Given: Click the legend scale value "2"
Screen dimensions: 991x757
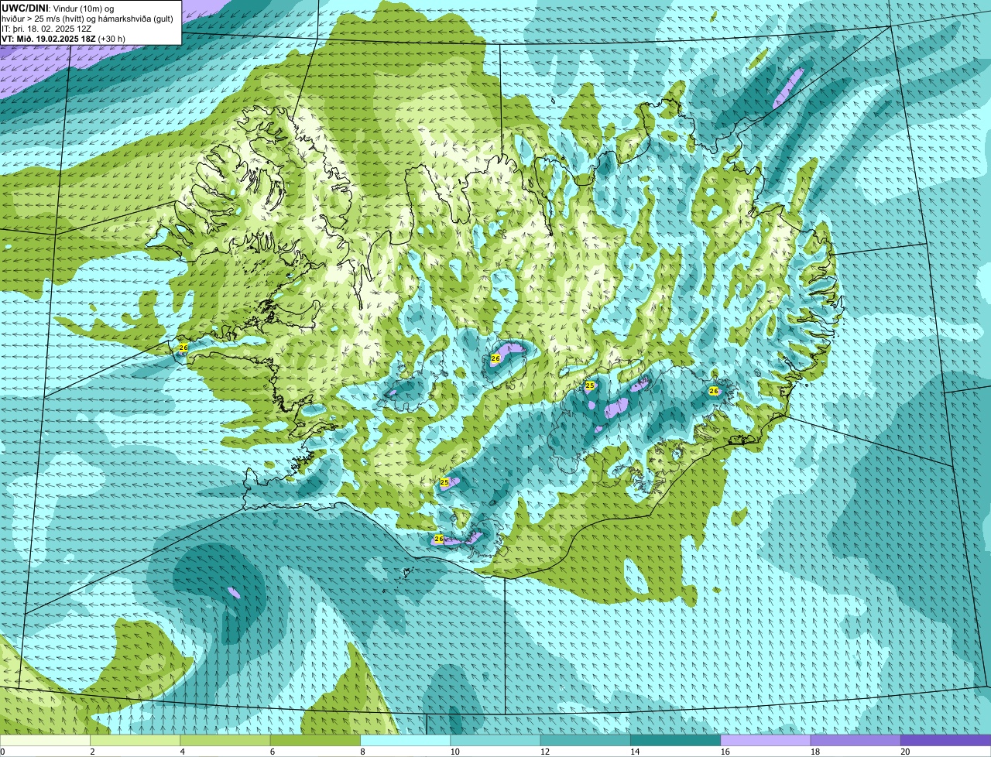Looking at the screenshot, I should 92,752.
